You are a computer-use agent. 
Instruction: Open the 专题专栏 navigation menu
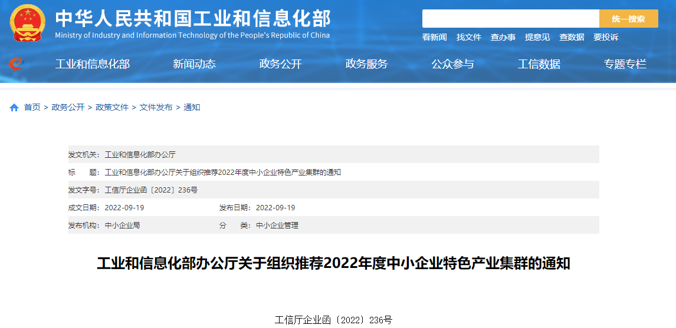tap(625, 64)
